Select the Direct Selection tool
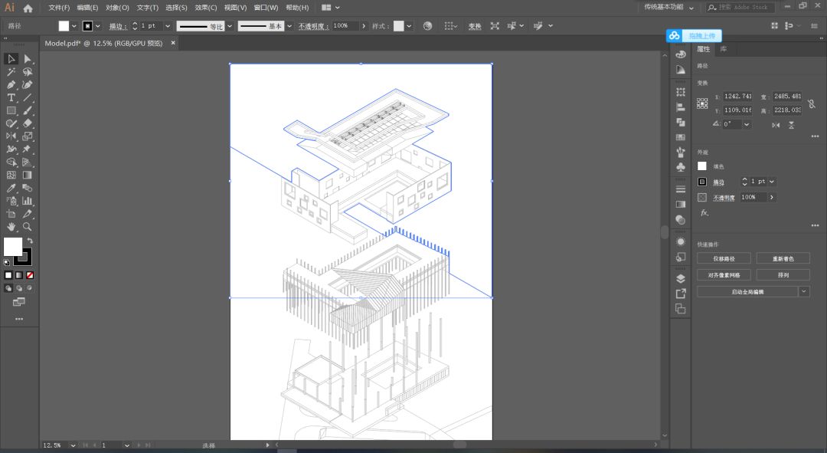The width and height of the screenshot is (827, 453). point(28,59)
